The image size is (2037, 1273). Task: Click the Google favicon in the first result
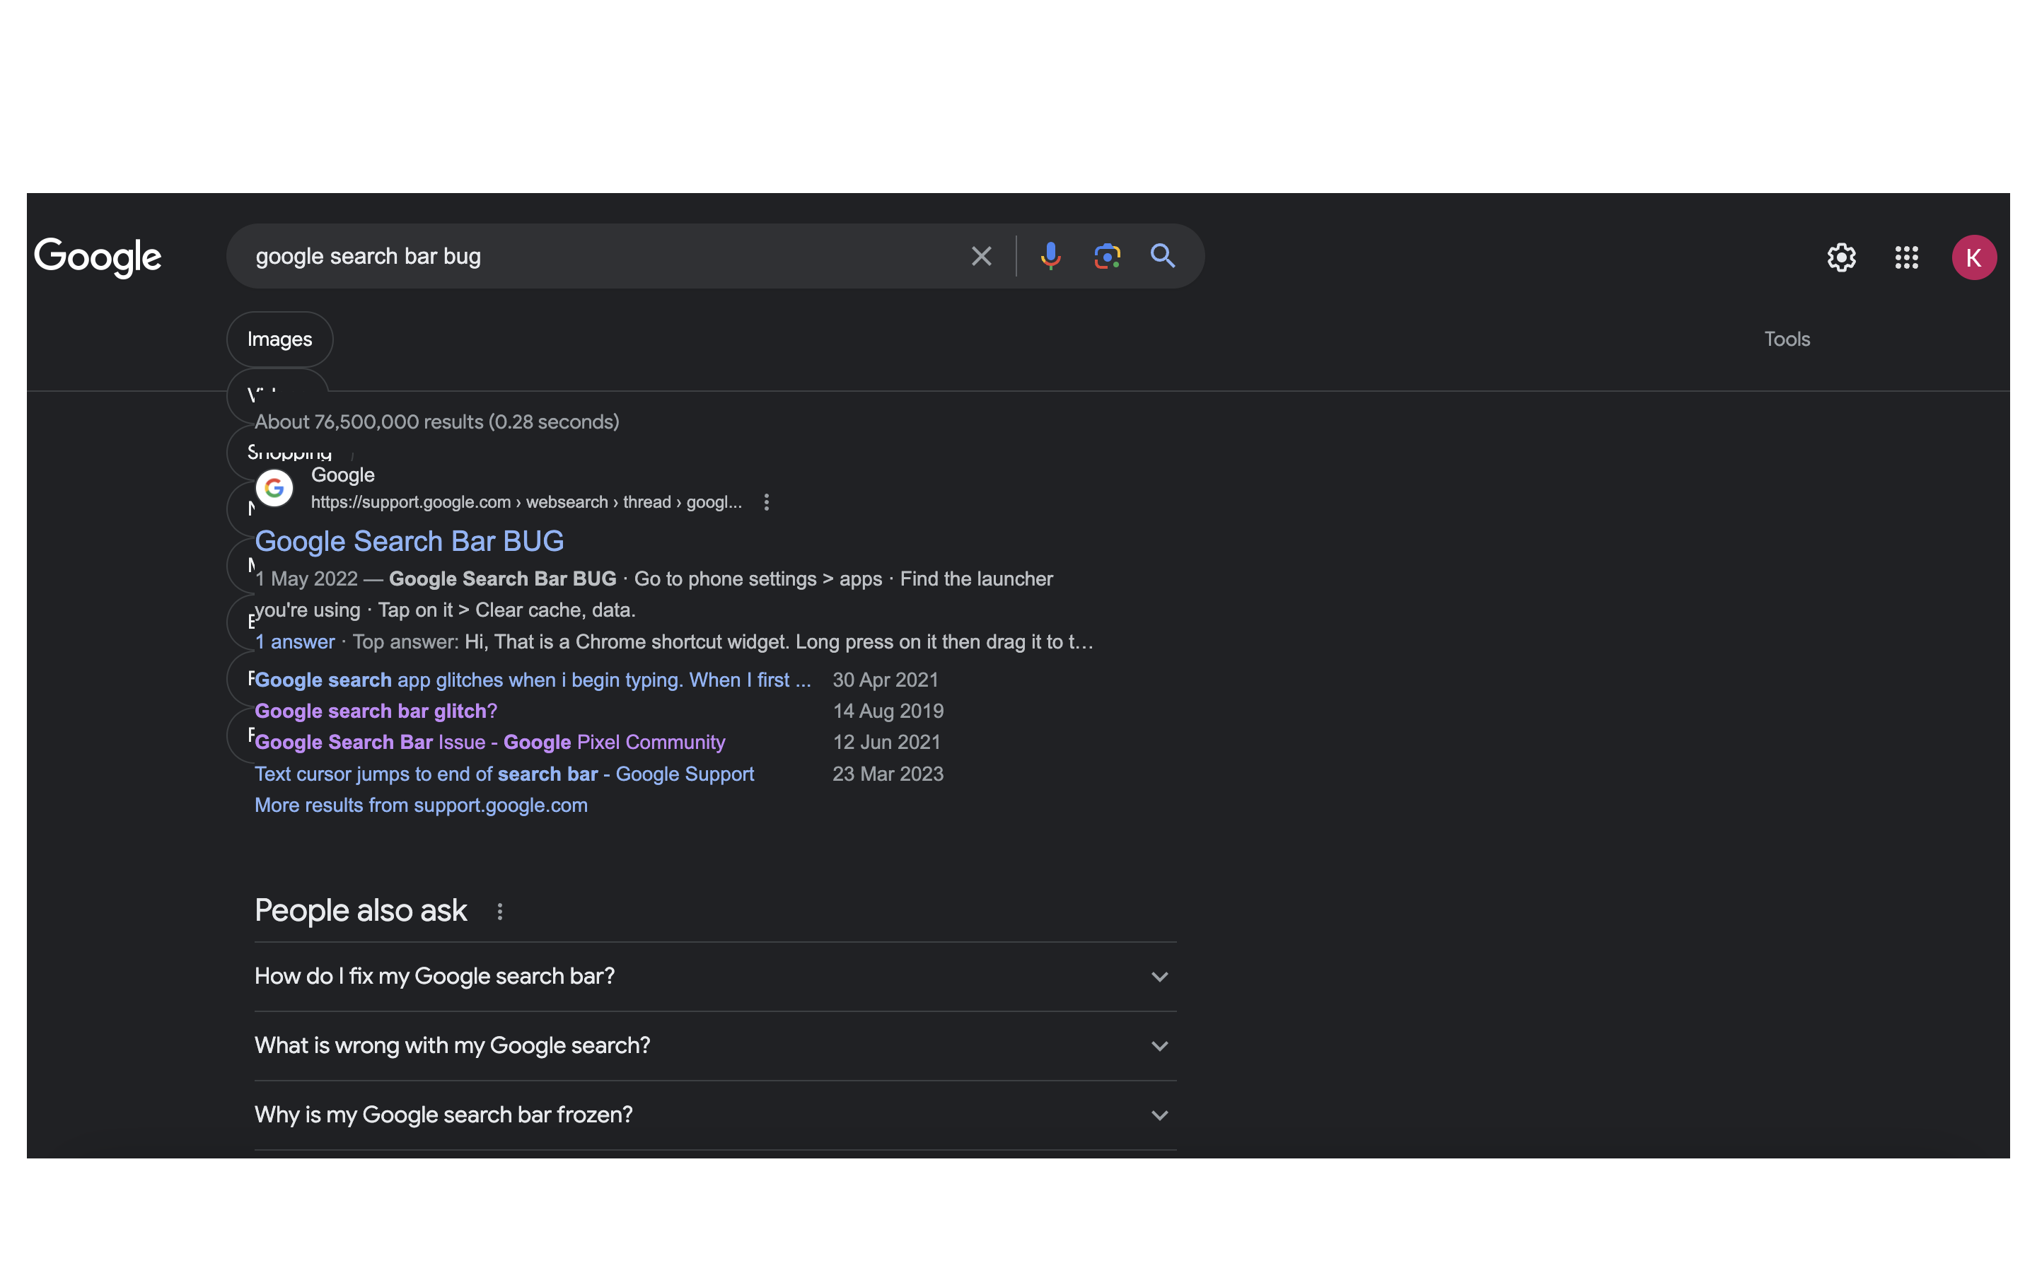[274, 488]
